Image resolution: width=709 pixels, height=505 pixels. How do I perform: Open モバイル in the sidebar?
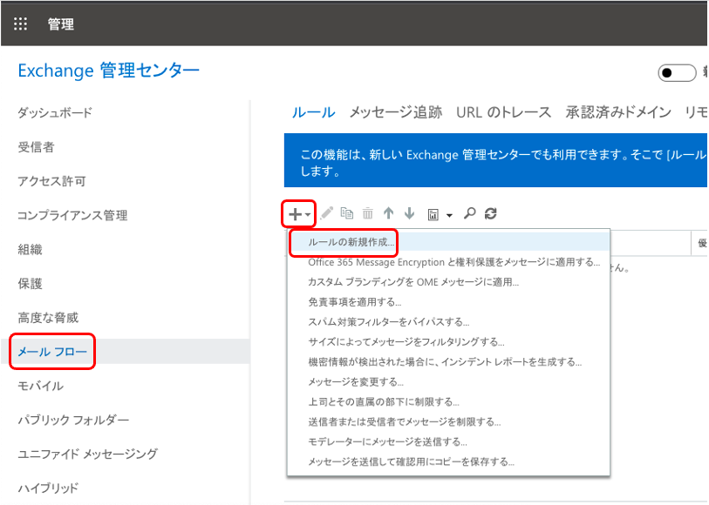(x=40, y=386)
